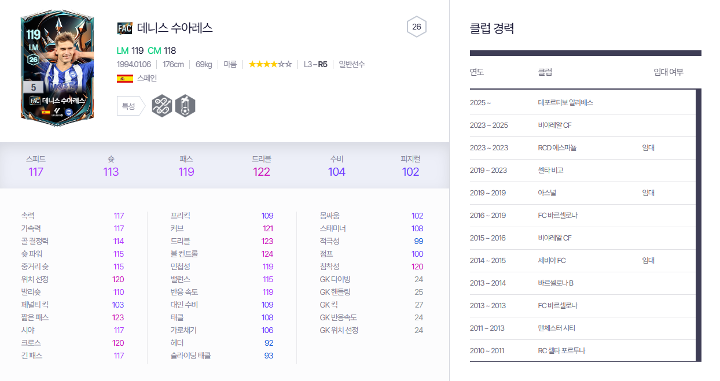Click the CM 118 position rating
Screen dimensions: 720x381
162,50
